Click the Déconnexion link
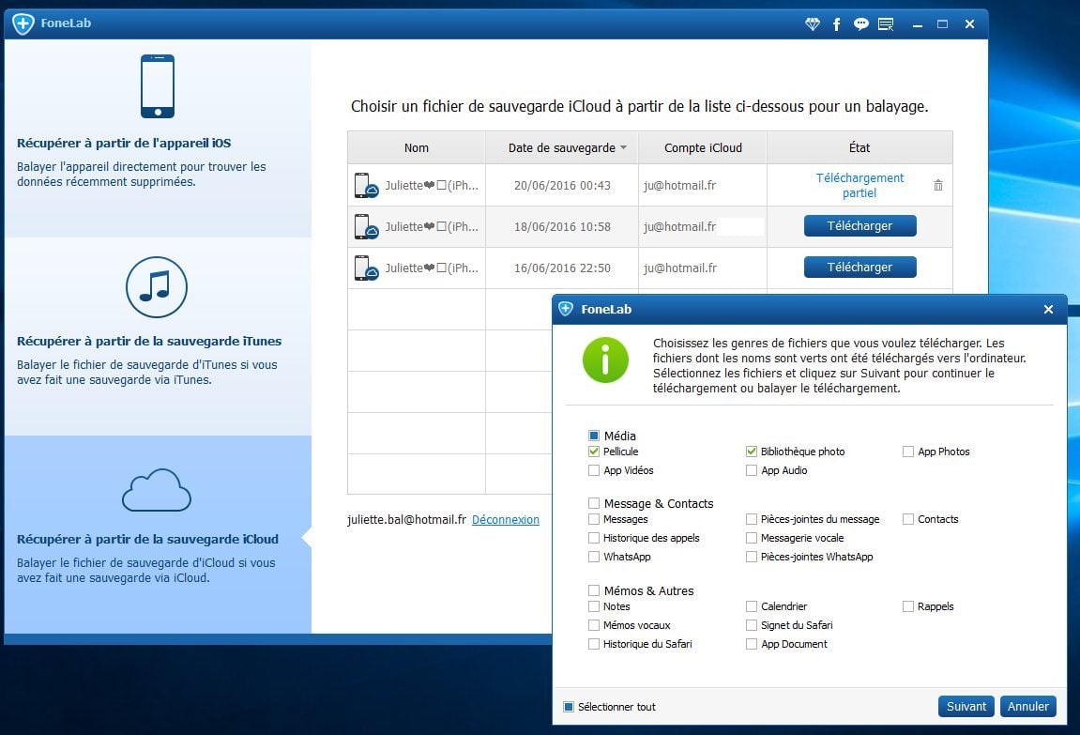The width and height of the screenshot is (1080, 735). tap(506, 519)
